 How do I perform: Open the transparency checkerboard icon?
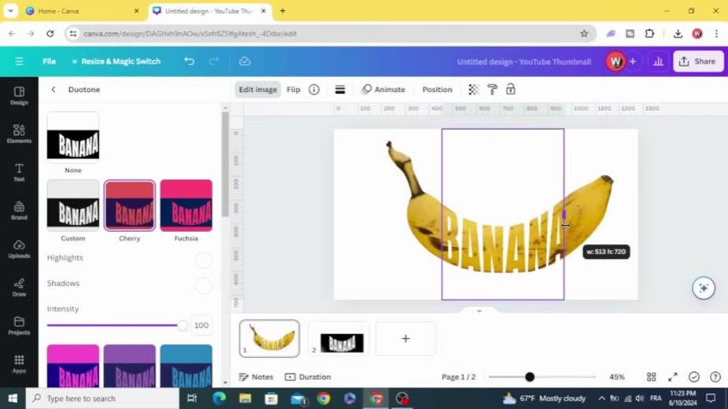473,89
